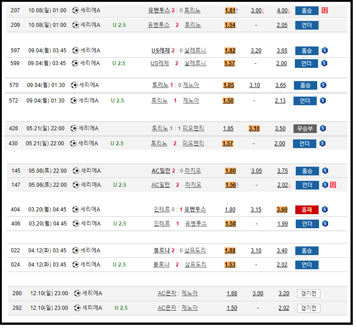
Task: Click the blue S badge in row 145
Action: 325,171
